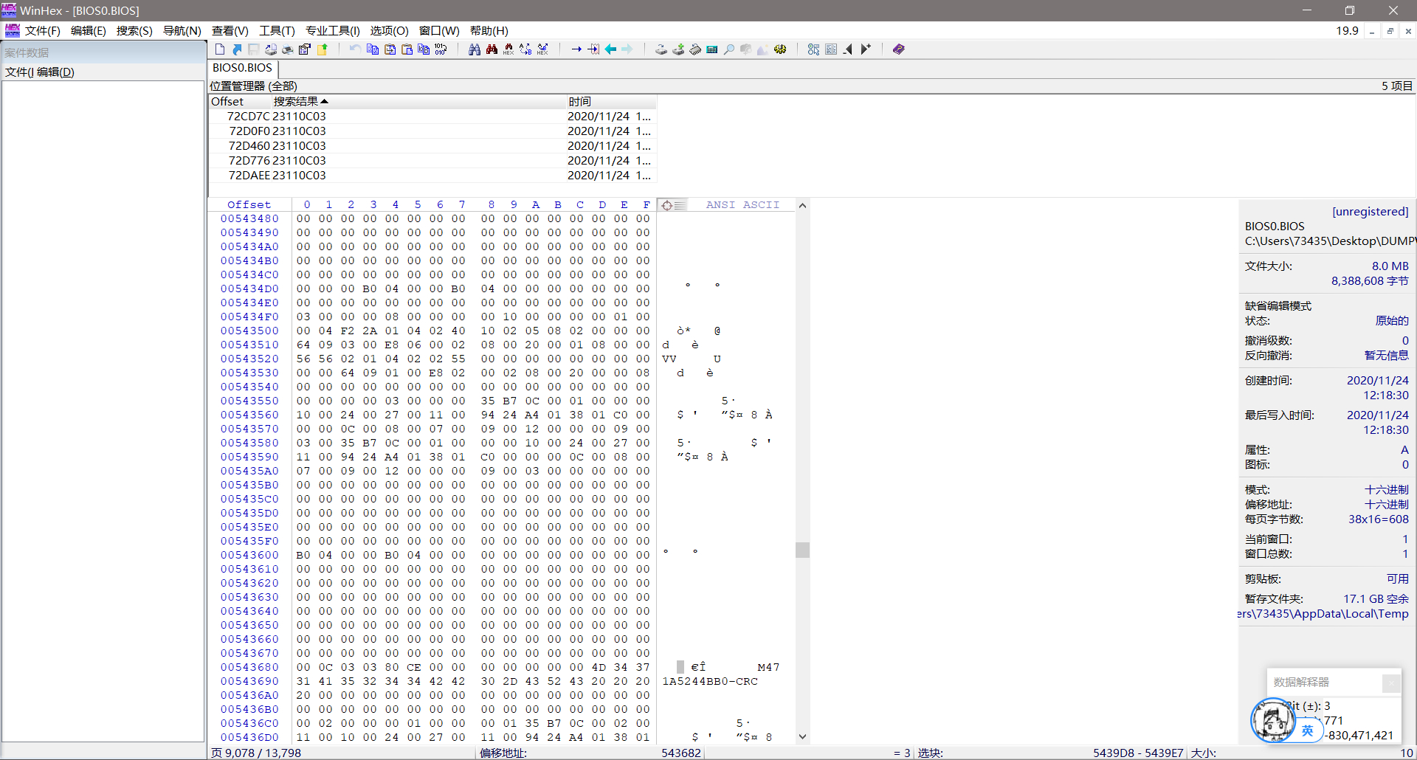Open Help book icon
Screen dimensions: 1417x760
[x=898, y=49]
